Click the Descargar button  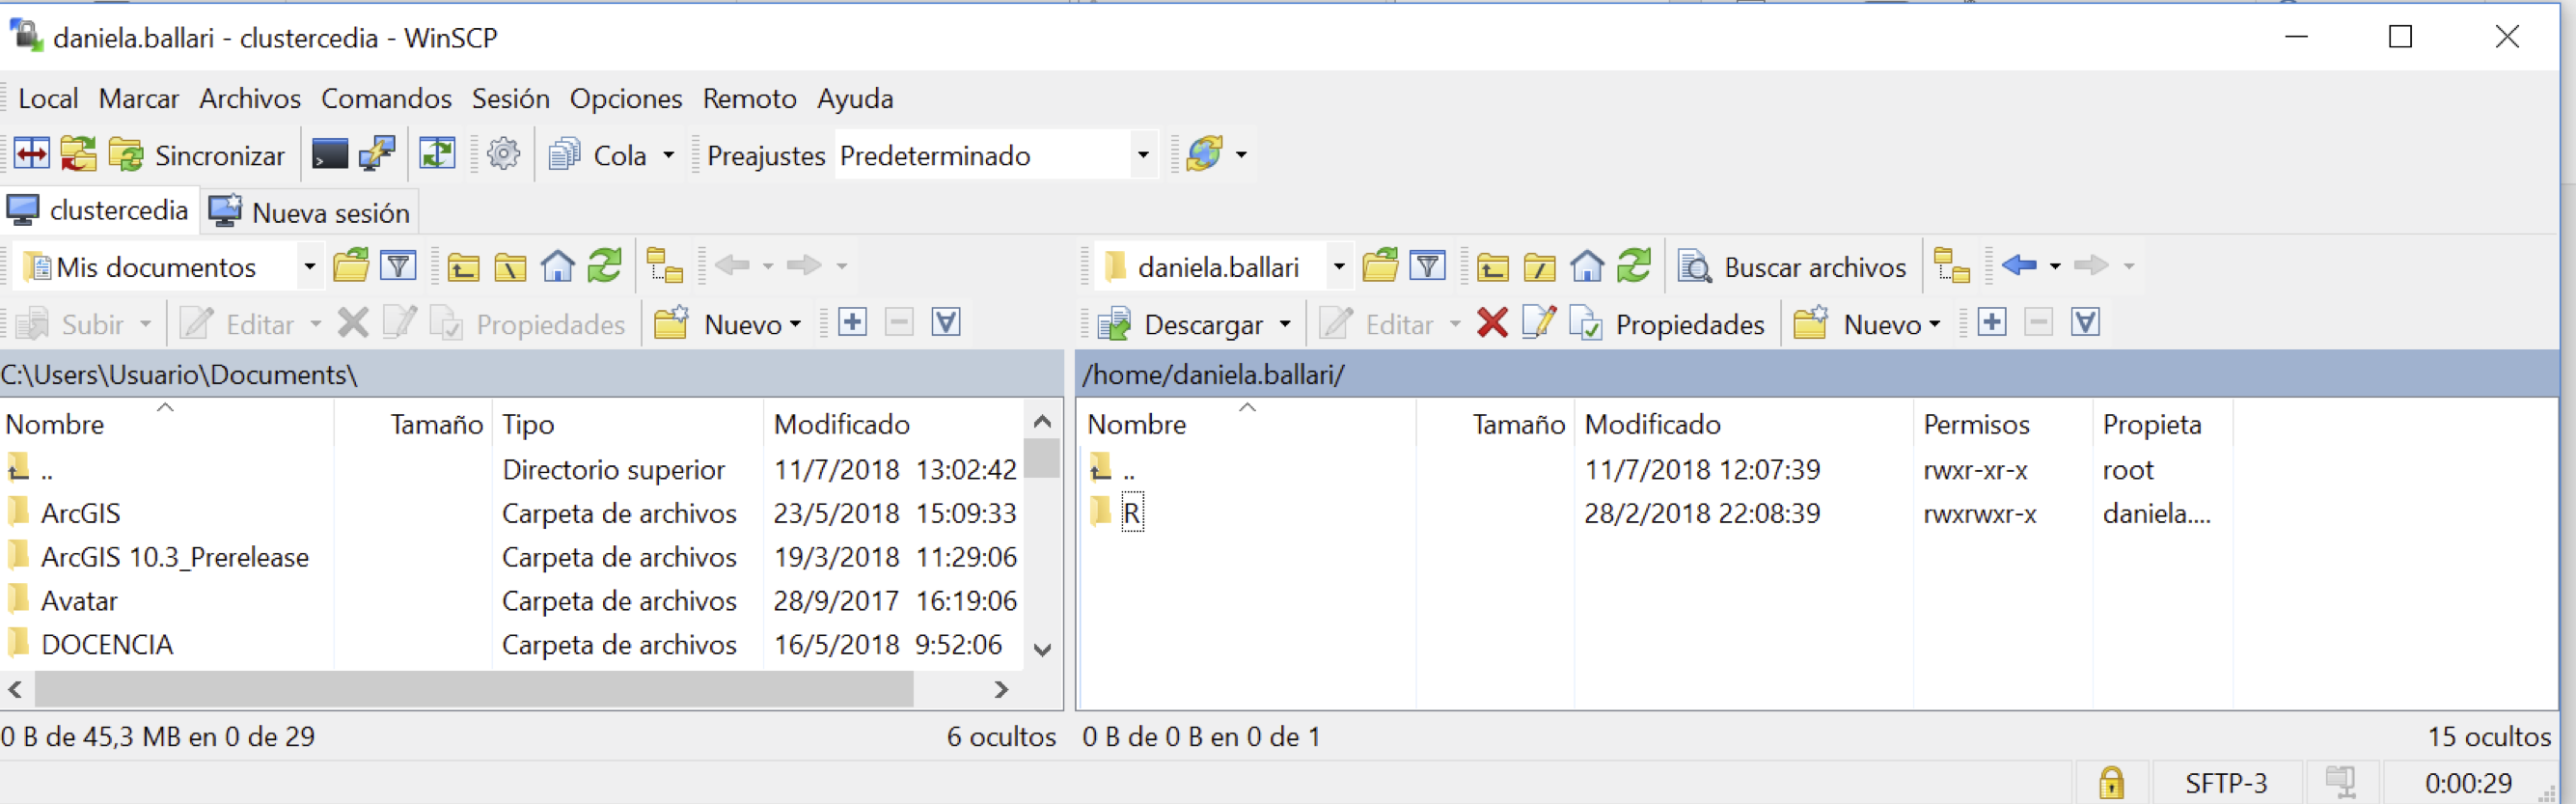pyautogui.click(x=1181, y=324)
